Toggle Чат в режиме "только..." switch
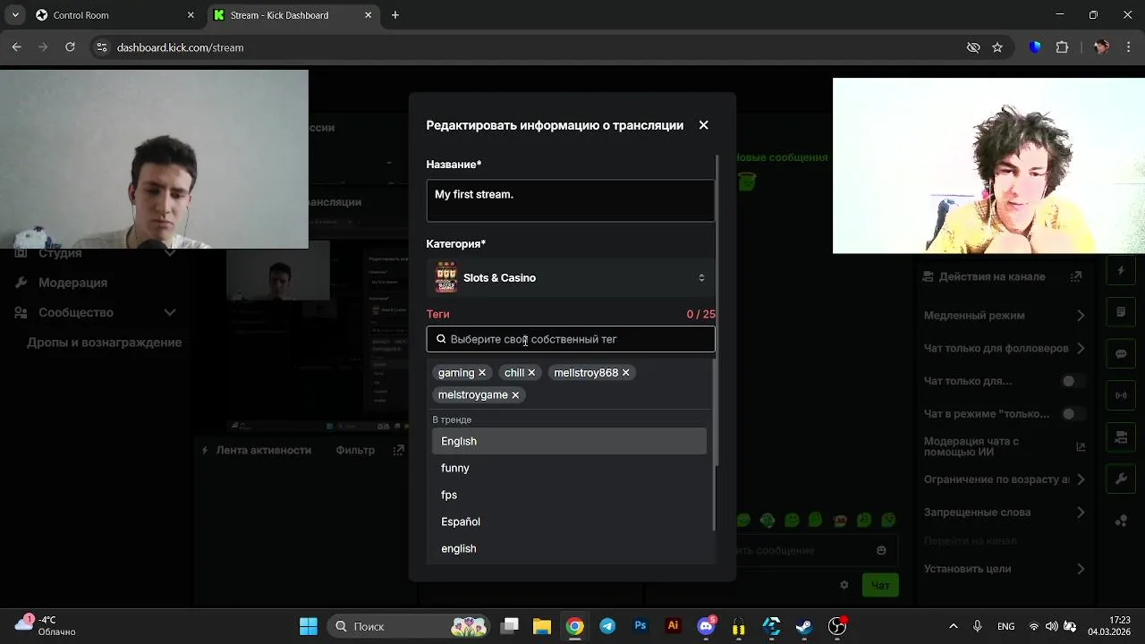This screenshot has width=1145, height=644. [x=1073, y=414]
